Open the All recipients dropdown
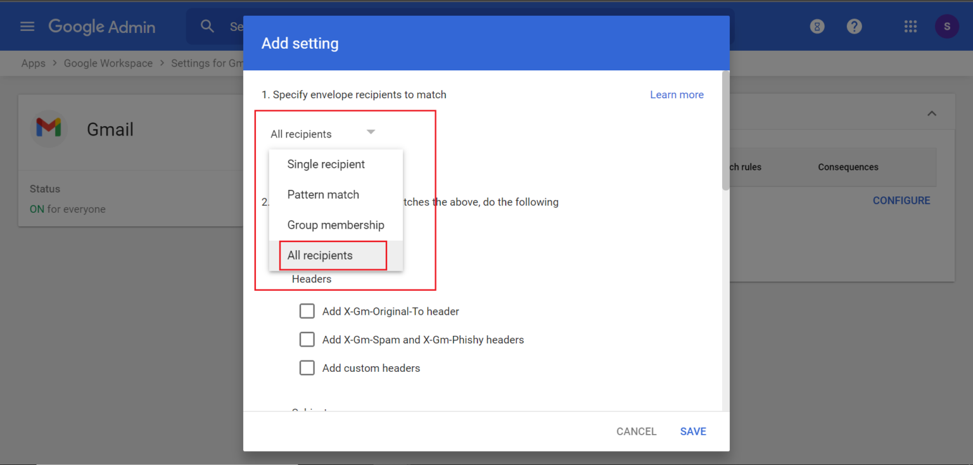The height and width of the screenshot is (465, 973). [323, 134]
